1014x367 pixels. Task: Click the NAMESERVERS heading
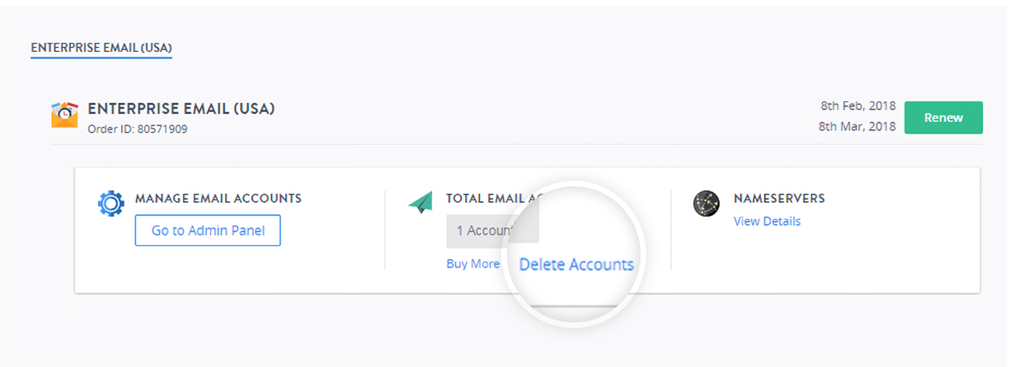pyautogui.click(x=779, y=198)
